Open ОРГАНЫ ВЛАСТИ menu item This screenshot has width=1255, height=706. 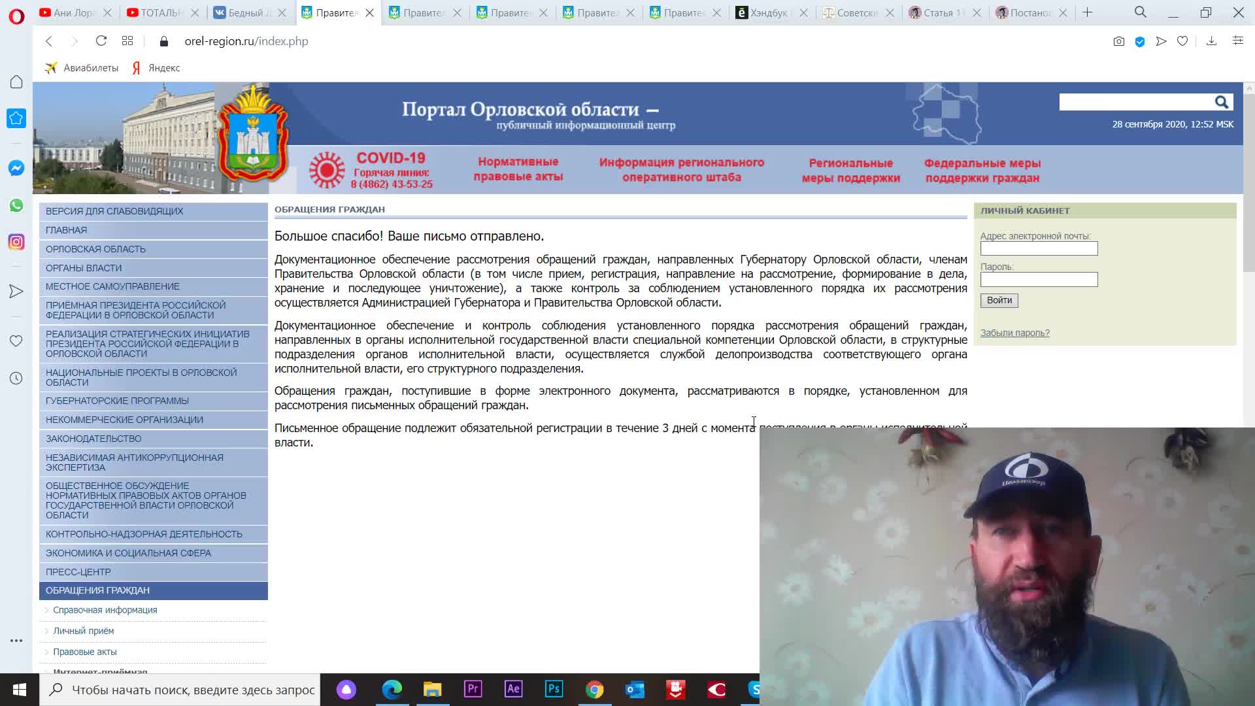[84, 268]
